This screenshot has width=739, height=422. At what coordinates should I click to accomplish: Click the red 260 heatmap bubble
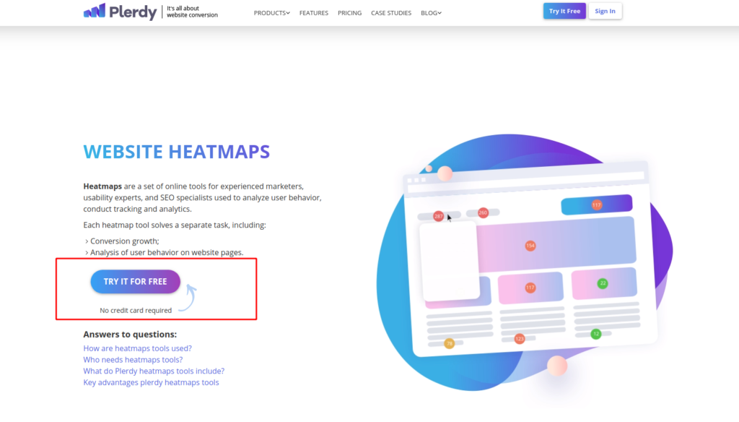click(x=483, y=212)
